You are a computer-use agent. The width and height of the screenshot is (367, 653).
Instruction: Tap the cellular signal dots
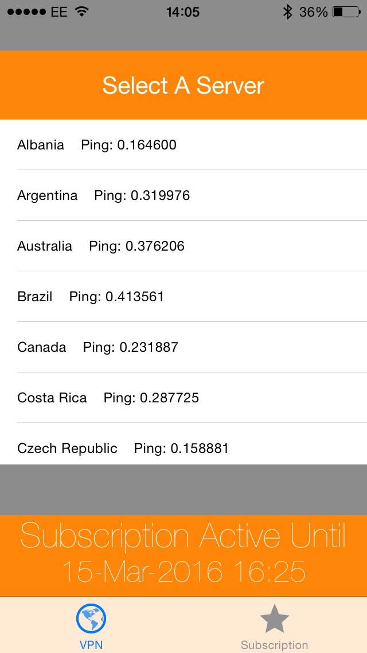tap(25, 12)
